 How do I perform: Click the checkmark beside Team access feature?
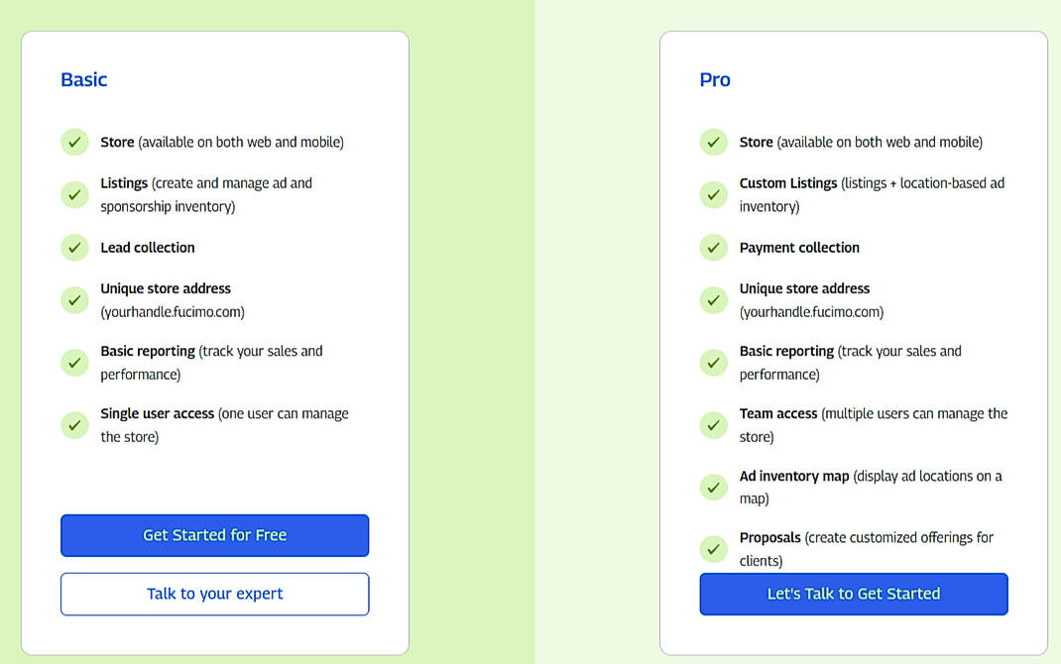(x=713, y=424)
